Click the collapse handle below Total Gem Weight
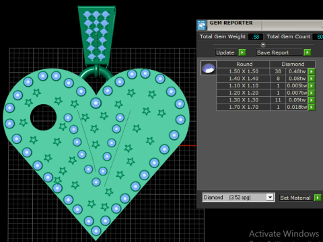Screen dimensions: 323x242 click(x=263, y=44)
